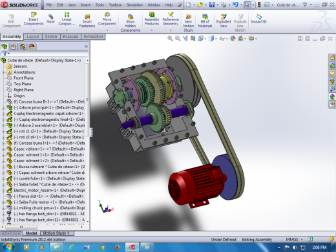336x252 pixels.
Task: Start a New Motion Study
Action: click(x=188, y=23)
